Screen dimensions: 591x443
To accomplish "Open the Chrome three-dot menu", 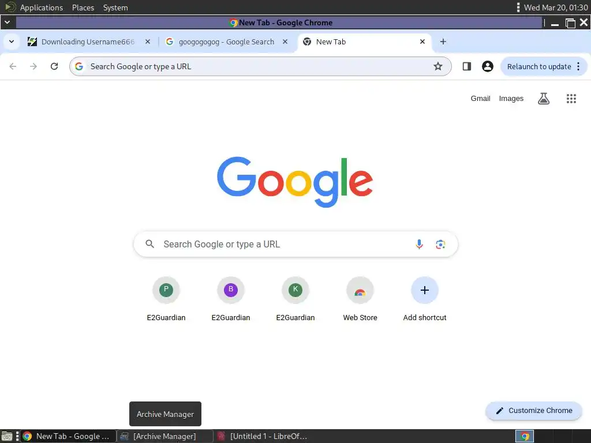I will (x=578, y=67).
